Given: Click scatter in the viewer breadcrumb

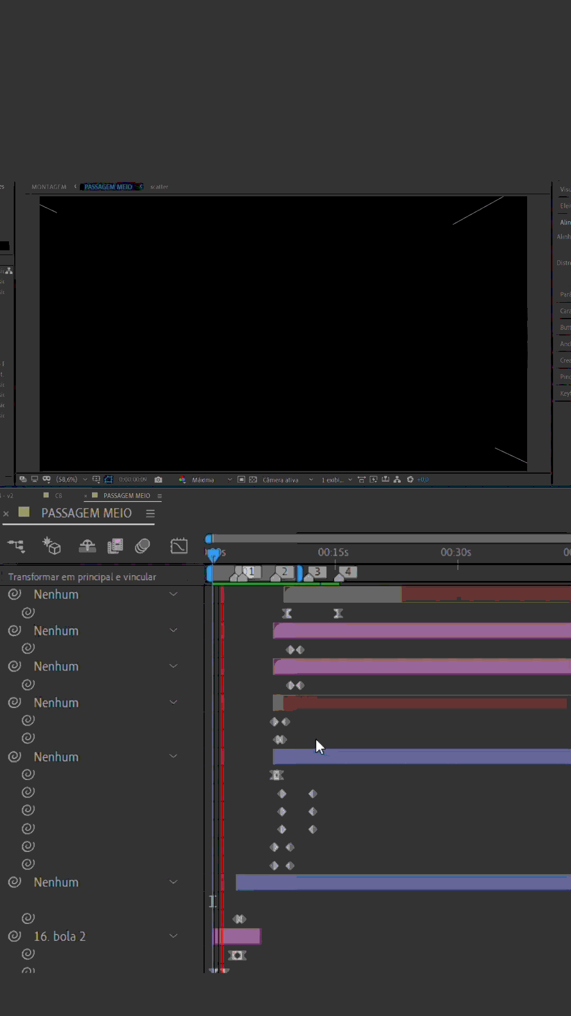Looking at the screenshot, I should tap(159, 187).
